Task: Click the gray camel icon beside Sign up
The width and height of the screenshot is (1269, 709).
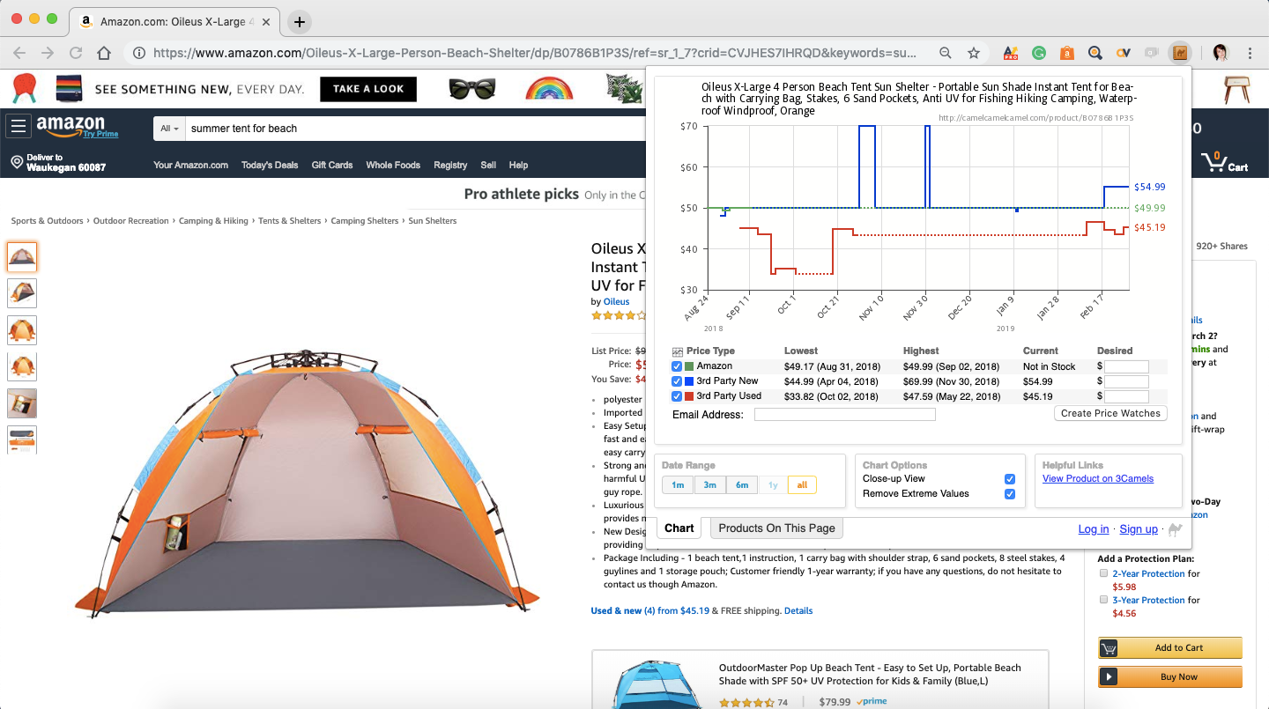Action: pos(1175,529)
